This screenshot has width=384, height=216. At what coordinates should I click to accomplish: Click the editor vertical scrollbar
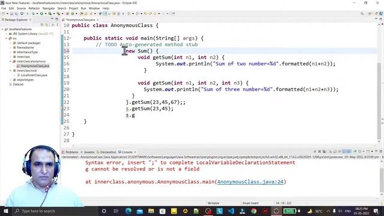tap(379, 101)
